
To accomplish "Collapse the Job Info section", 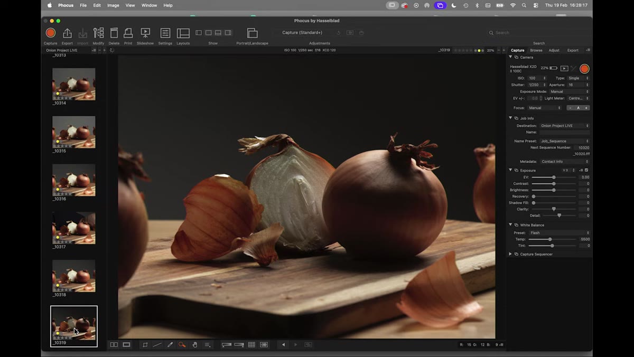I will coord(510,118).
